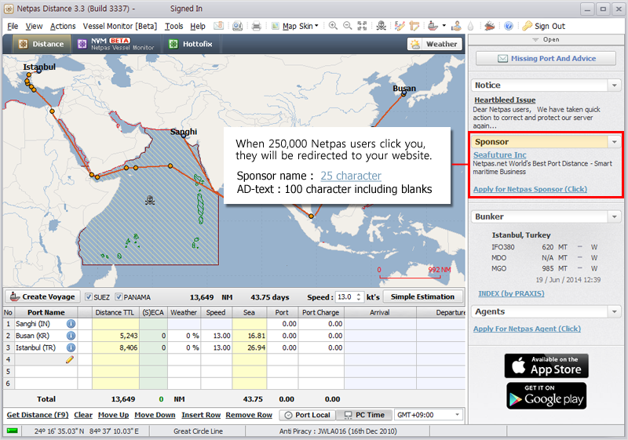Open the INDEX (by PRAXIS) link

pyautogui.click(x=512, y=293)
